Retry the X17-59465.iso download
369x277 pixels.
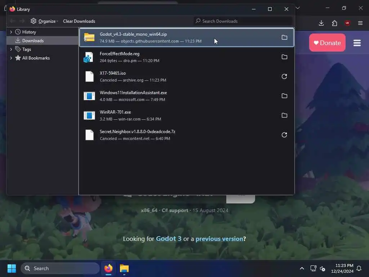tap(284, 76)
